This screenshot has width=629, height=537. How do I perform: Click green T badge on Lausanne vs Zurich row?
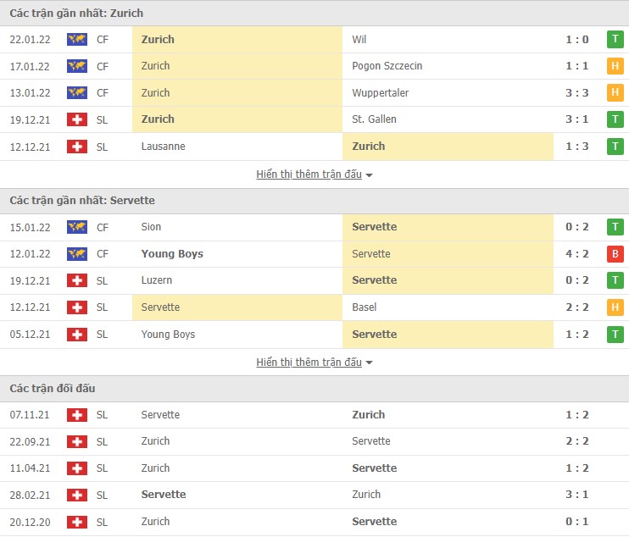[615, 147]
